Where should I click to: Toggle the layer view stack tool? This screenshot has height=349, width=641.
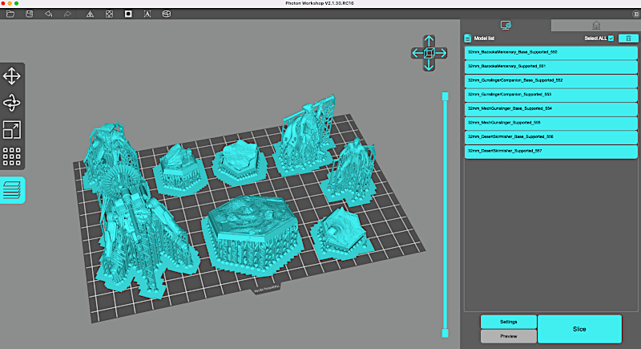pos(12,190)
